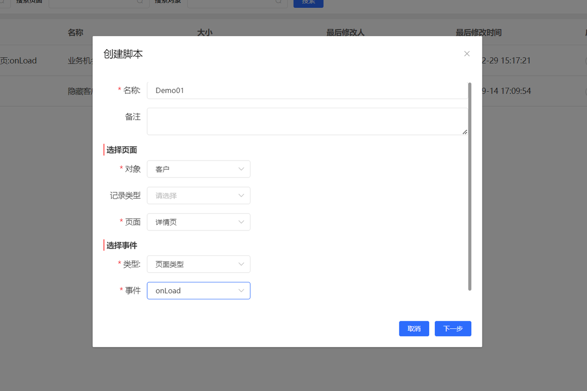Click the 最后修改时间 column header
The width and height of the screenshot is (587, 391).
pyautogui.click(x=478, y=33)
